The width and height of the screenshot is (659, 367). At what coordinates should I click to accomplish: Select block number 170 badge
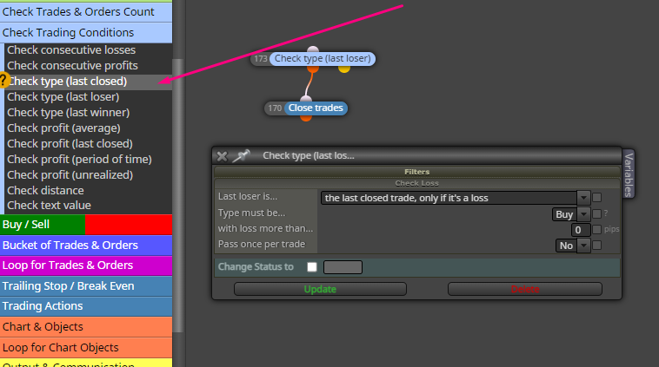coord(275,108)
